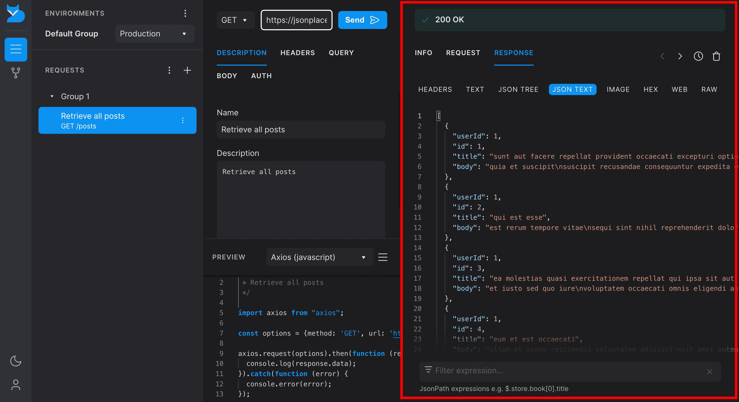Delete response with trash icon
This screenshot has height=402, width=739.
[x=716, y=56]
